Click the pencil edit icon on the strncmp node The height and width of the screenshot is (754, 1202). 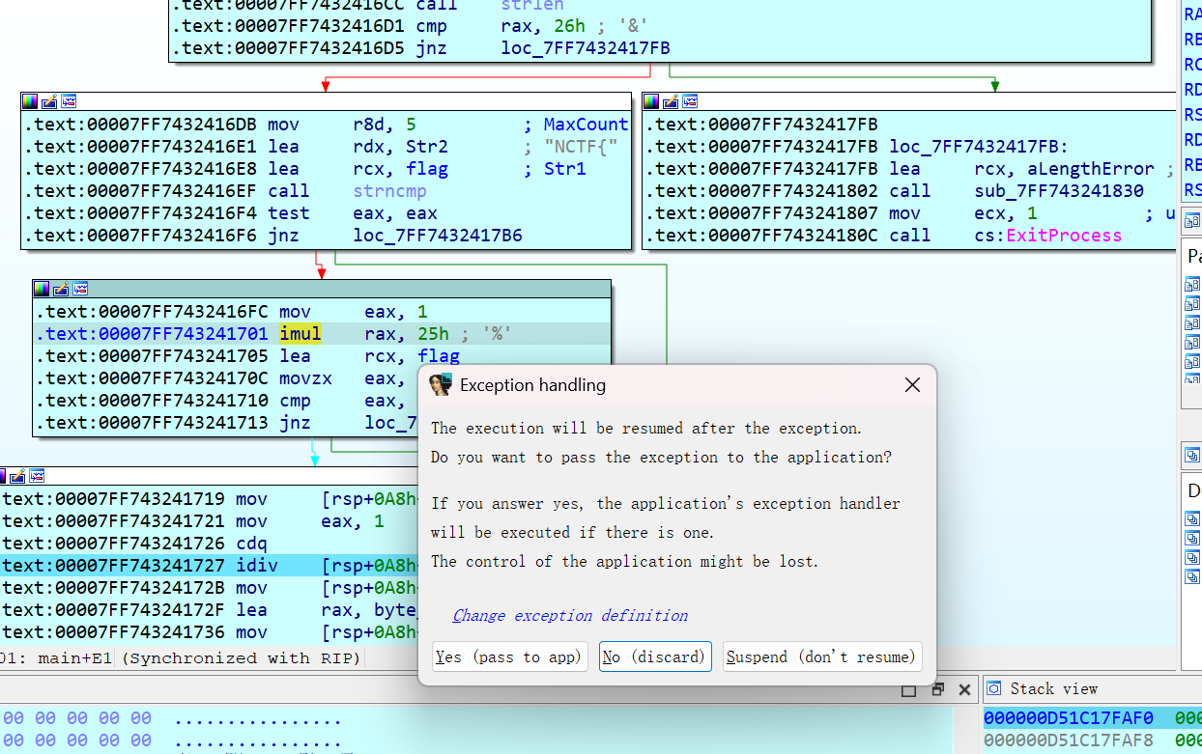49,100
